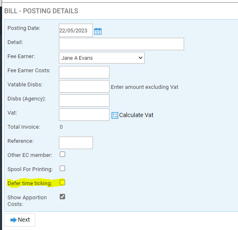Click the Bill - Posting Details heading

pos(41,11)
